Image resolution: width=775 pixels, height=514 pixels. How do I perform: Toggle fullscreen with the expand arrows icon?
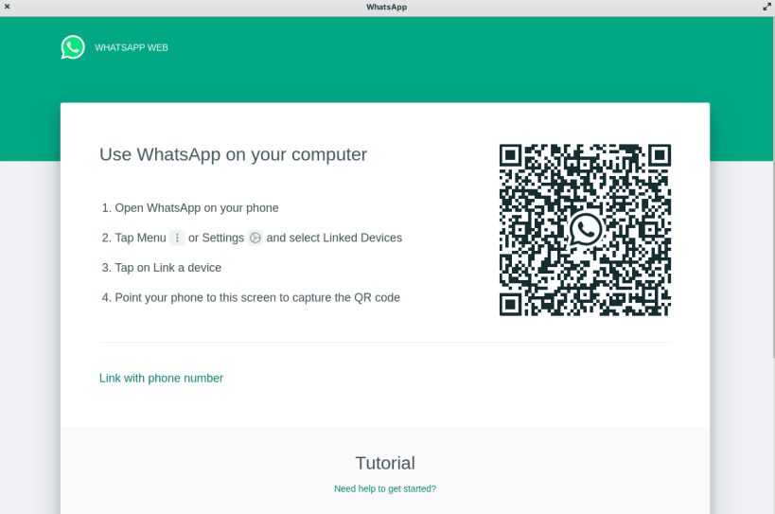(766, 7)
